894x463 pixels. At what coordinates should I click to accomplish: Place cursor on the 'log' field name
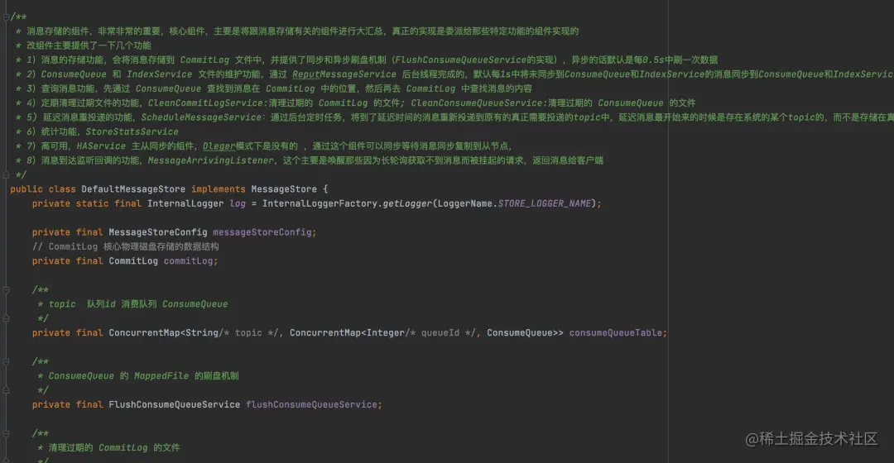238,204
